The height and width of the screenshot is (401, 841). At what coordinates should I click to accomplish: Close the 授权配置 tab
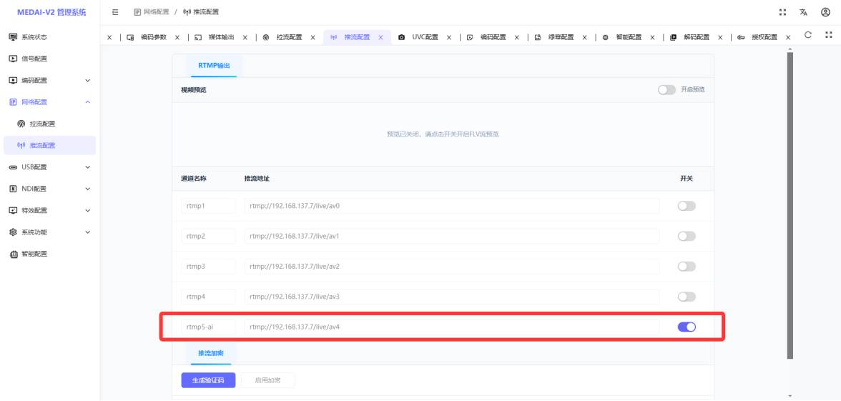click(788, 37)
